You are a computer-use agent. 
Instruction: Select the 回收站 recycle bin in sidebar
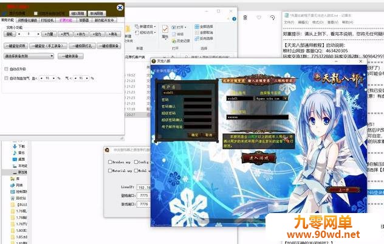[18, 198]
